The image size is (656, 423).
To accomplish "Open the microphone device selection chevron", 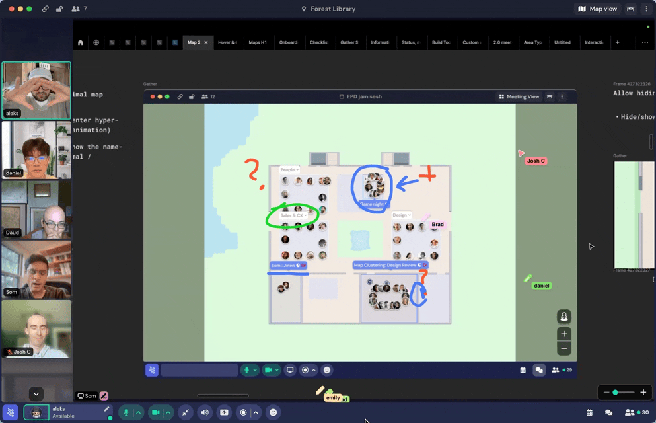I will 137,412.
